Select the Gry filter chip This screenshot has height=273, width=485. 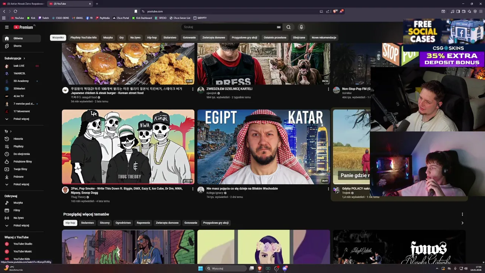pyautogui.click(x=122, y=38)
